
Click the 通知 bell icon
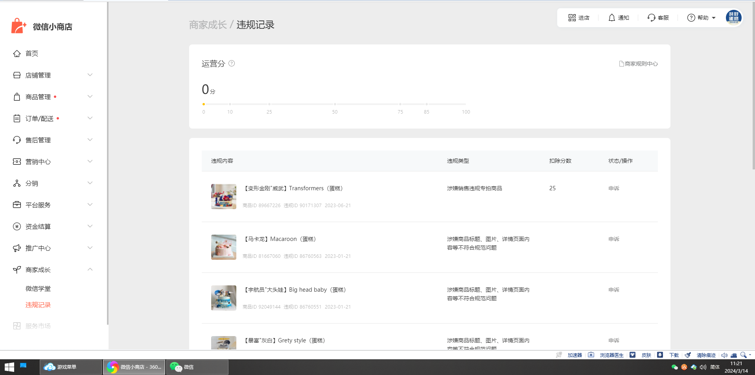click(611, 18)
